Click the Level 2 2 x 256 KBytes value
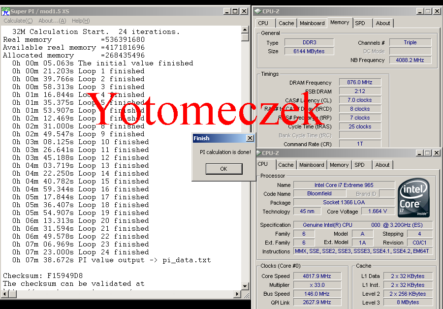This screenshot has width=443, height=309. coord(408,294)
